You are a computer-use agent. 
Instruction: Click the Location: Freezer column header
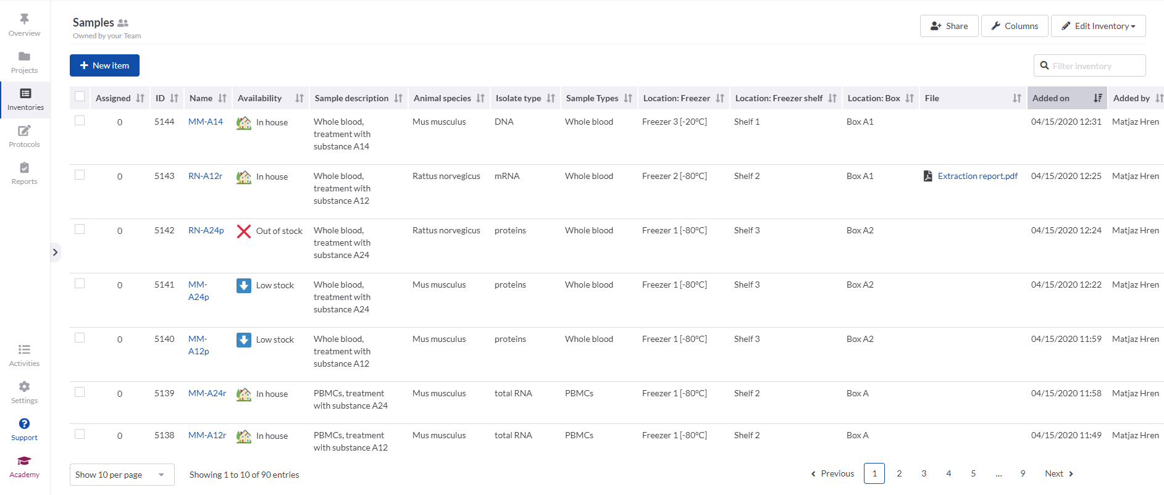click(684, 98)
